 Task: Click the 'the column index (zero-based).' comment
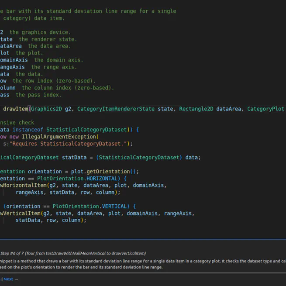pyautogui.click(x=68, y=88)
